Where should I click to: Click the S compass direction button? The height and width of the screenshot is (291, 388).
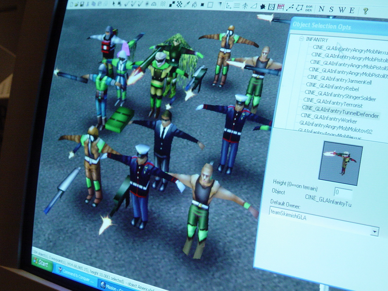331,9
